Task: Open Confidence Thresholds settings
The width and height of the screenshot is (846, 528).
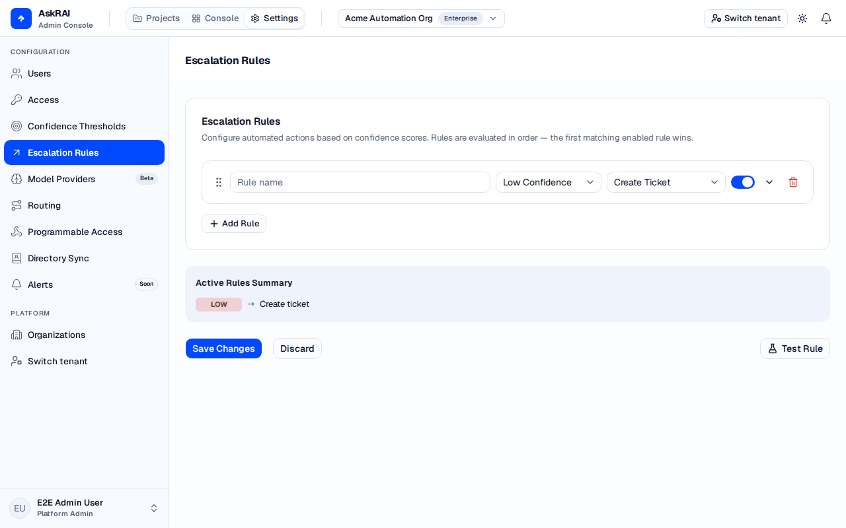Action: [85, 126]
